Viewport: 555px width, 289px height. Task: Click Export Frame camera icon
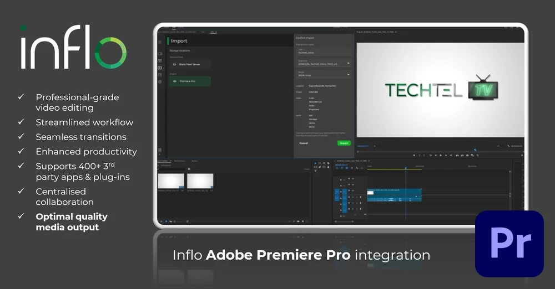[467, 155]
